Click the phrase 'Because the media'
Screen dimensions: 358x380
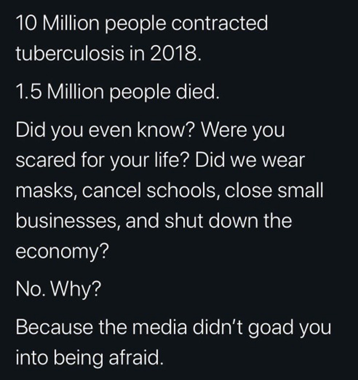[102, 327]
